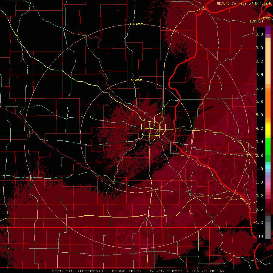
Task: Click the 8.2 value on color scale
Action: point(259,61)
